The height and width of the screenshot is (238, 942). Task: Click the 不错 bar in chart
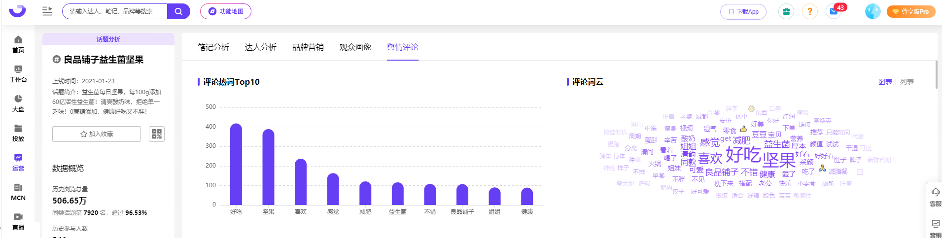(x=430, y=194)
